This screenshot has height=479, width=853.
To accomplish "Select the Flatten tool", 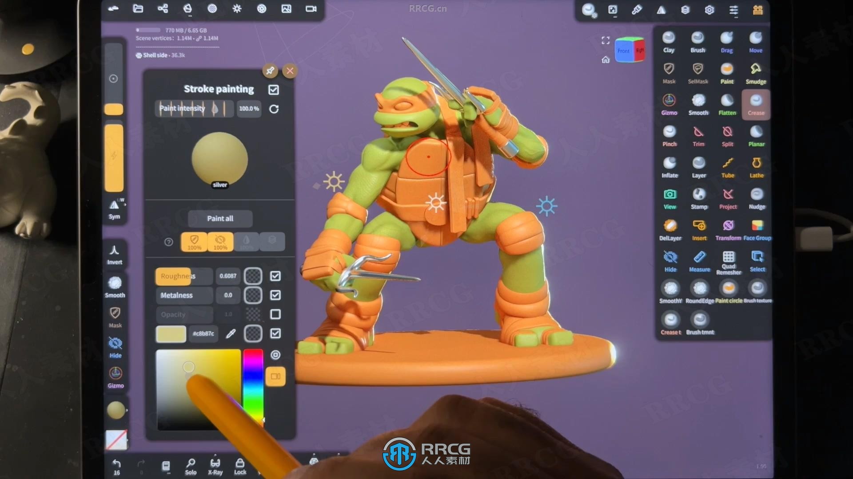I will pos(727,105).
